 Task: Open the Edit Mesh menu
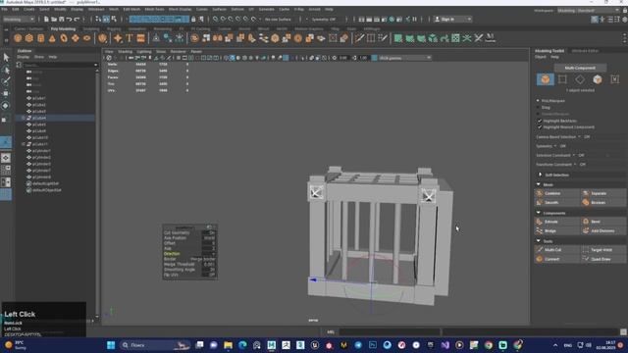coord(131,9)
